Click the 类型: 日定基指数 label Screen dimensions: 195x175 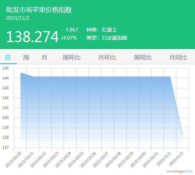(107, 38)
